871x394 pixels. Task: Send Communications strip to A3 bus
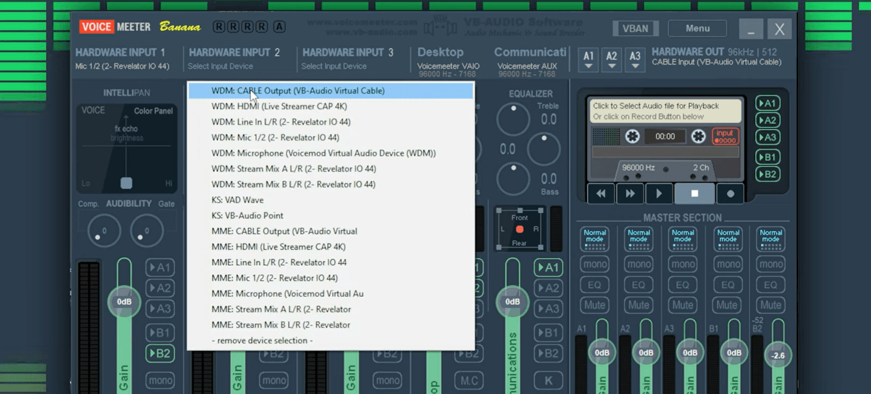pos(549,308)
